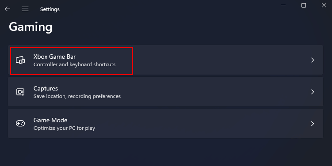The width and height of the screenshot is (332, 166).
Task: Click the Xbox Game Bar icon
Action: coord(20,60)
